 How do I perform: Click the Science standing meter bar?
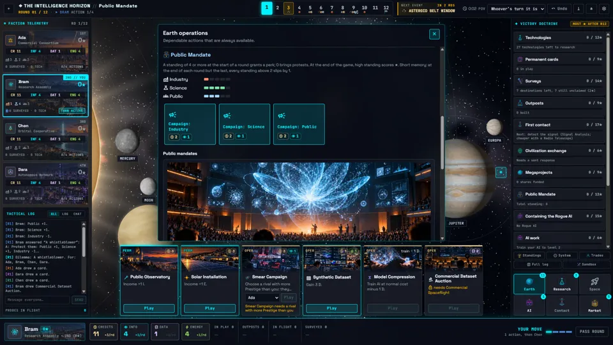[x=217, y=88]
